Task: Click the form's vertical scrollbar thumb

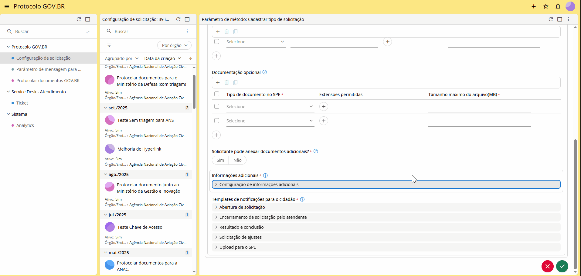Action: [575, 204]
